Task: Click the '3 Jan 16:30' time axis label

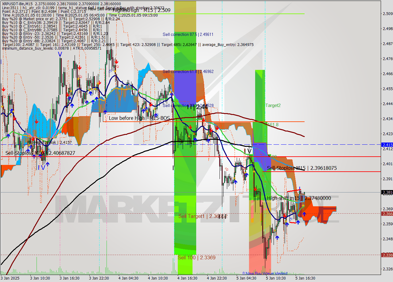Action: click(x=69, y=278)
